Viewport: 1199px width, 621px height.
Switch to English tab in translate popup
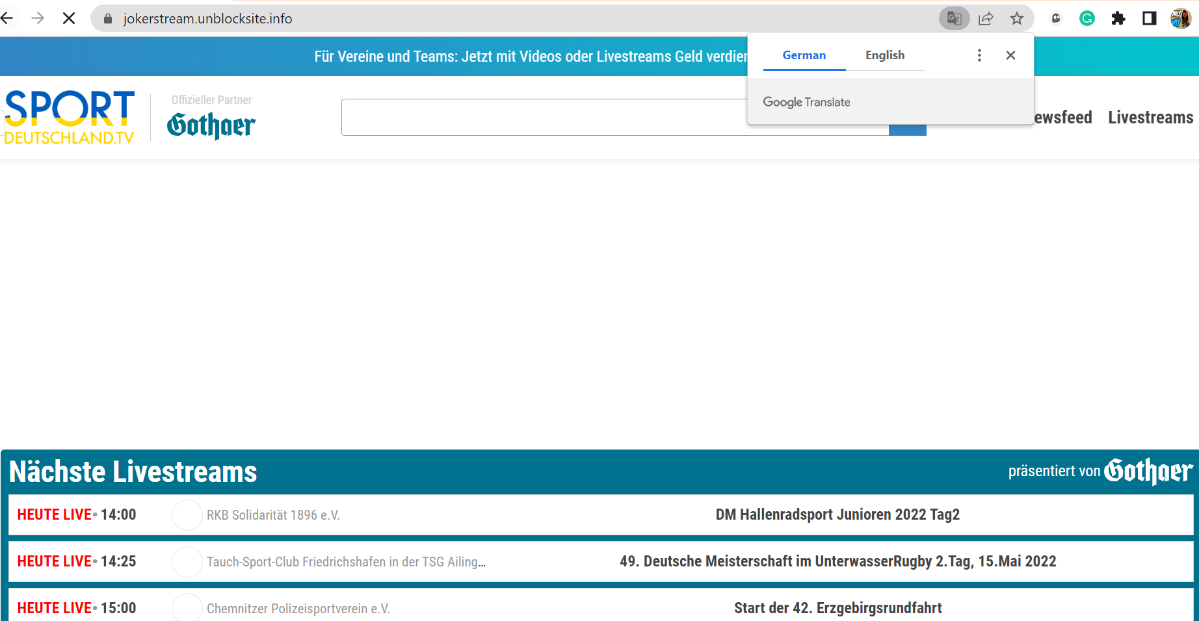point(884,55)
